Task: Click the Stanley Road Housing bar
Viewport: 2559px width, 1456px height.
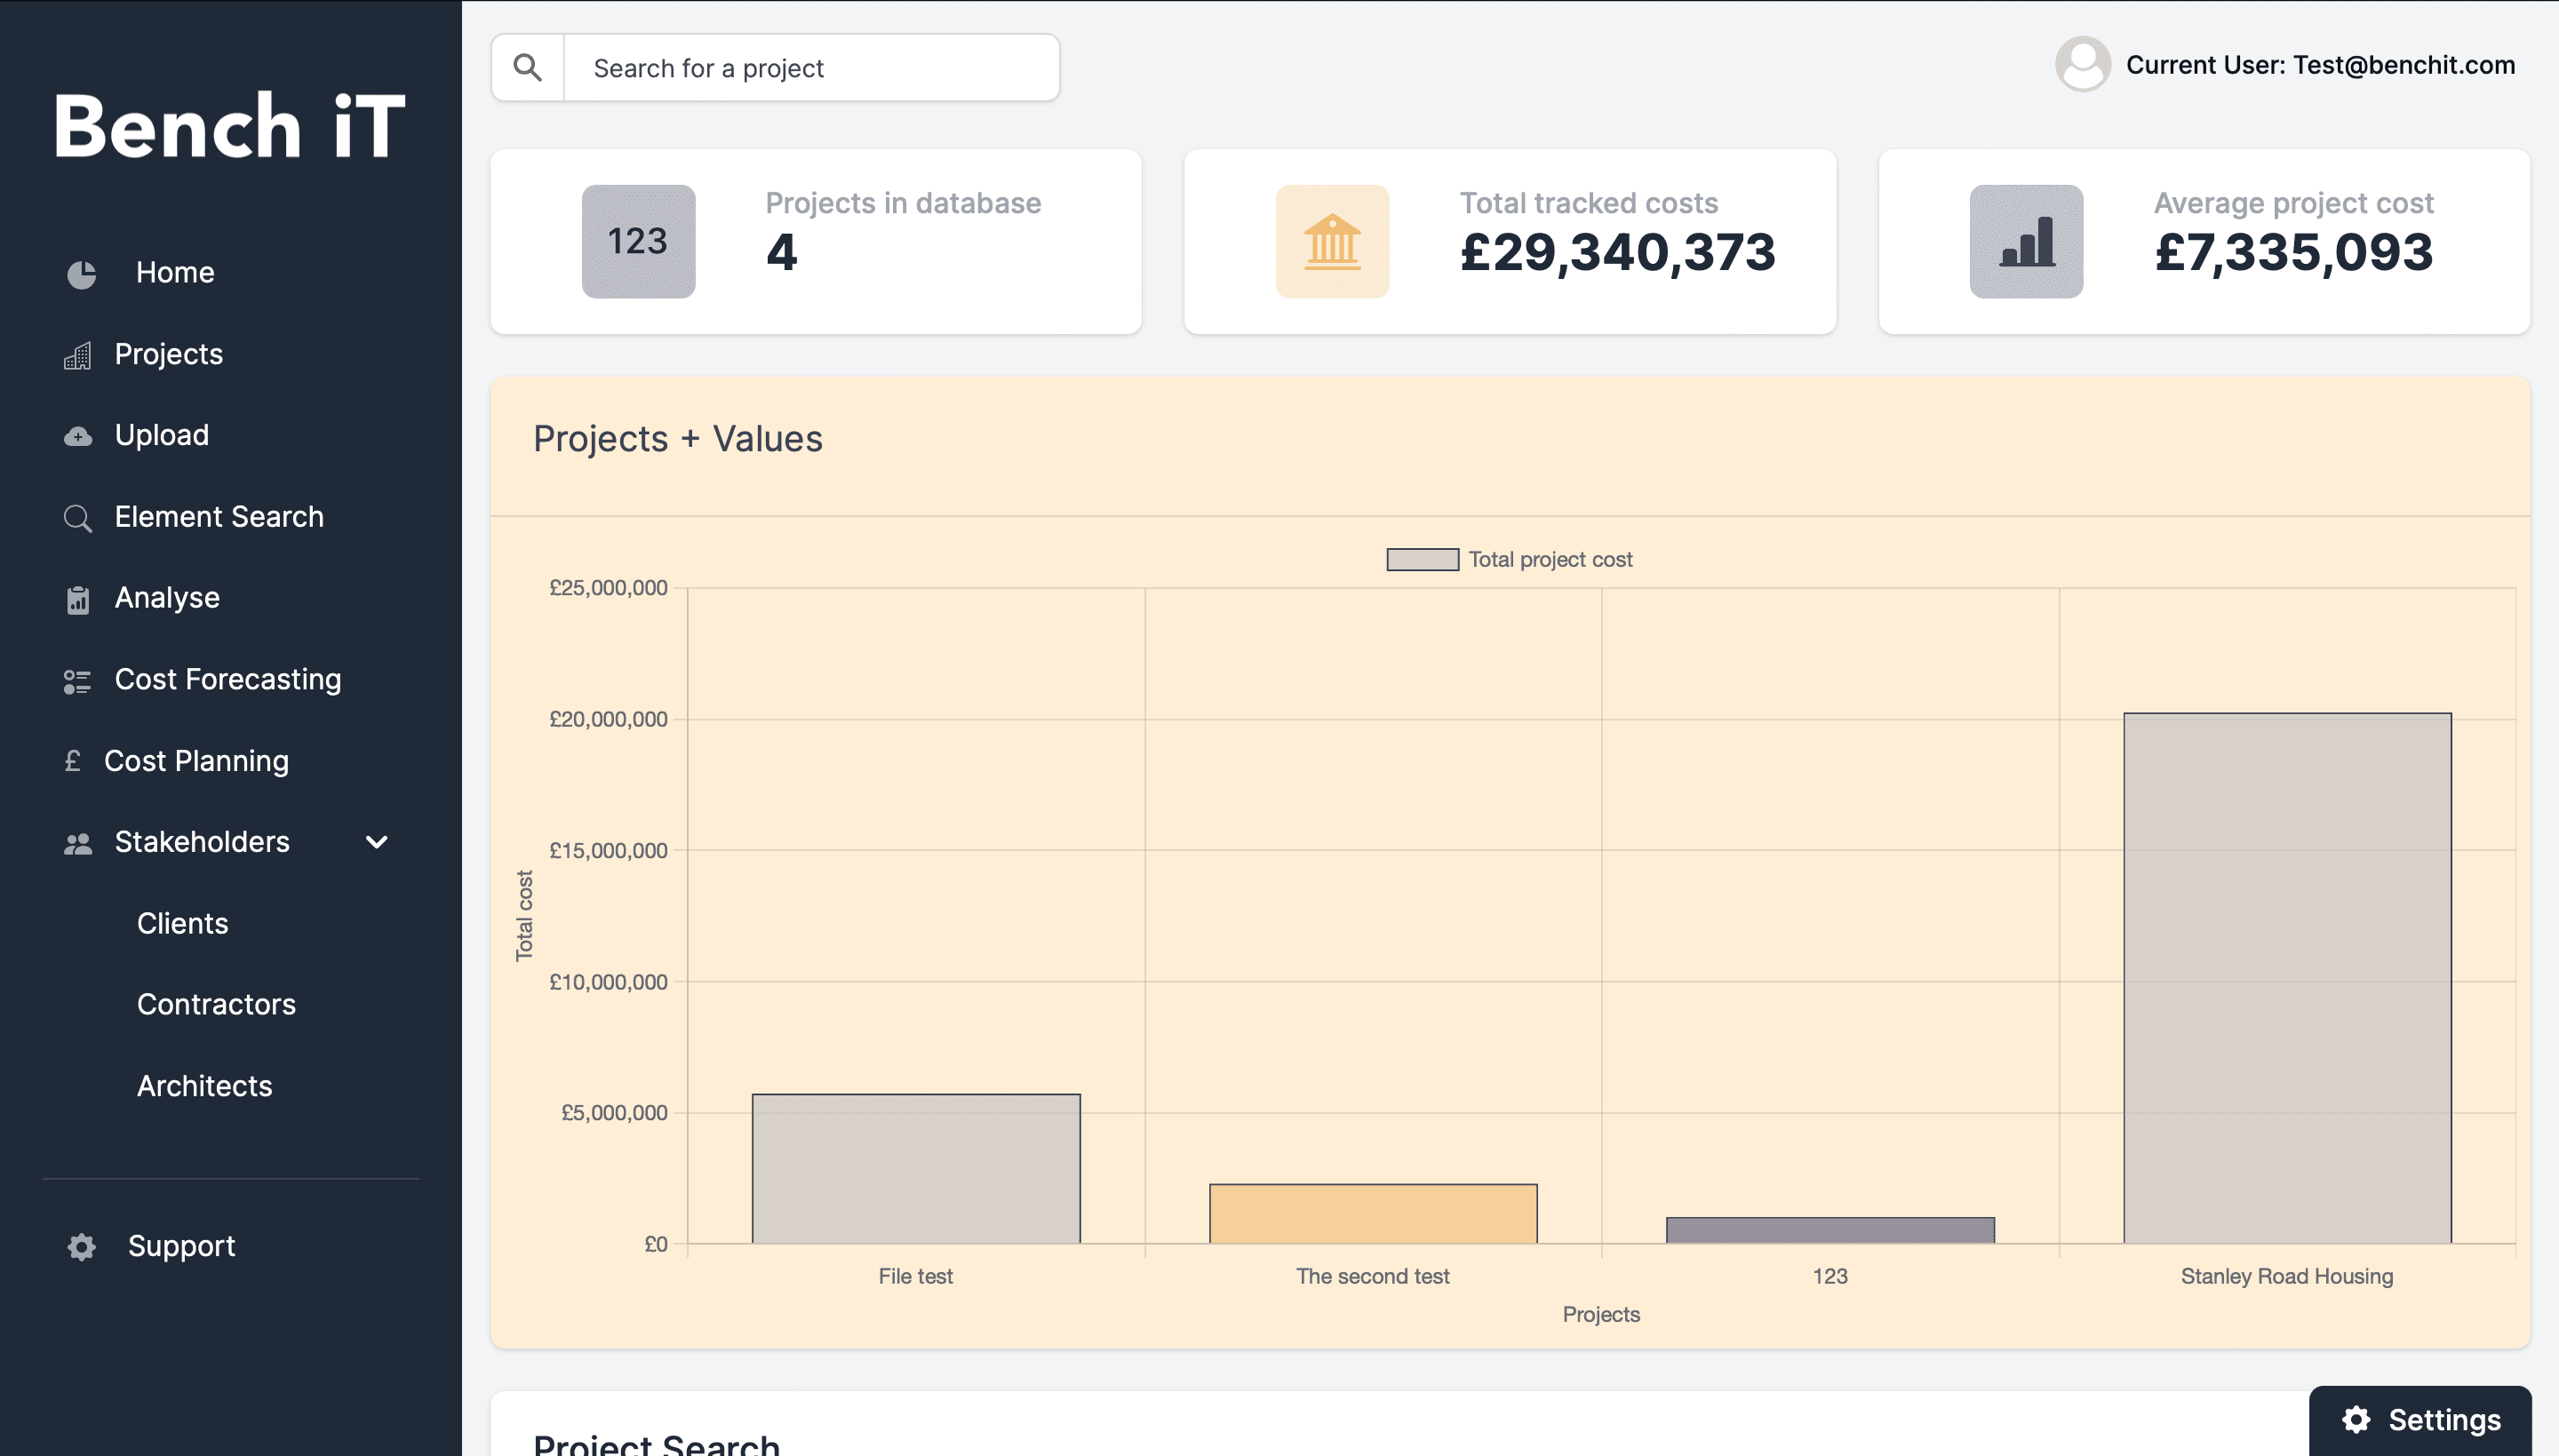Action: tap(2286, 978)
